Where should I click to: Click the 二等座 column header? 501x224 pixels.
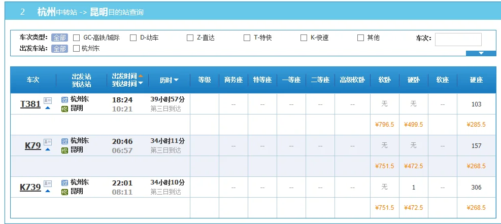coord(320,80)
